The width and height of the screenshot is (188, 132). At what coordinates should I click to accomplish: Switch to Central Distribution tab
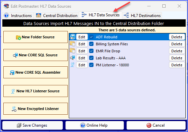pos(56,16)
